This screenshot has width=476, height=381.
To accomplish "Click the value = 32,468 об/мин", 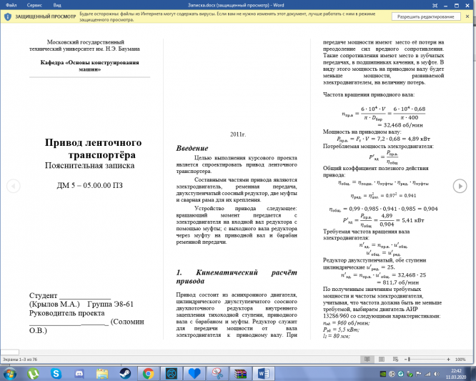I will 400,125.
